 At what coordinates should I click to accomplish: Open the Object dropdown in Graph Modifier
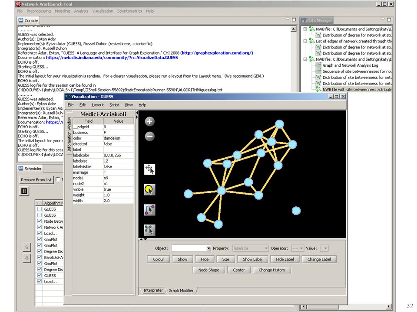click(x=208, y=248)
